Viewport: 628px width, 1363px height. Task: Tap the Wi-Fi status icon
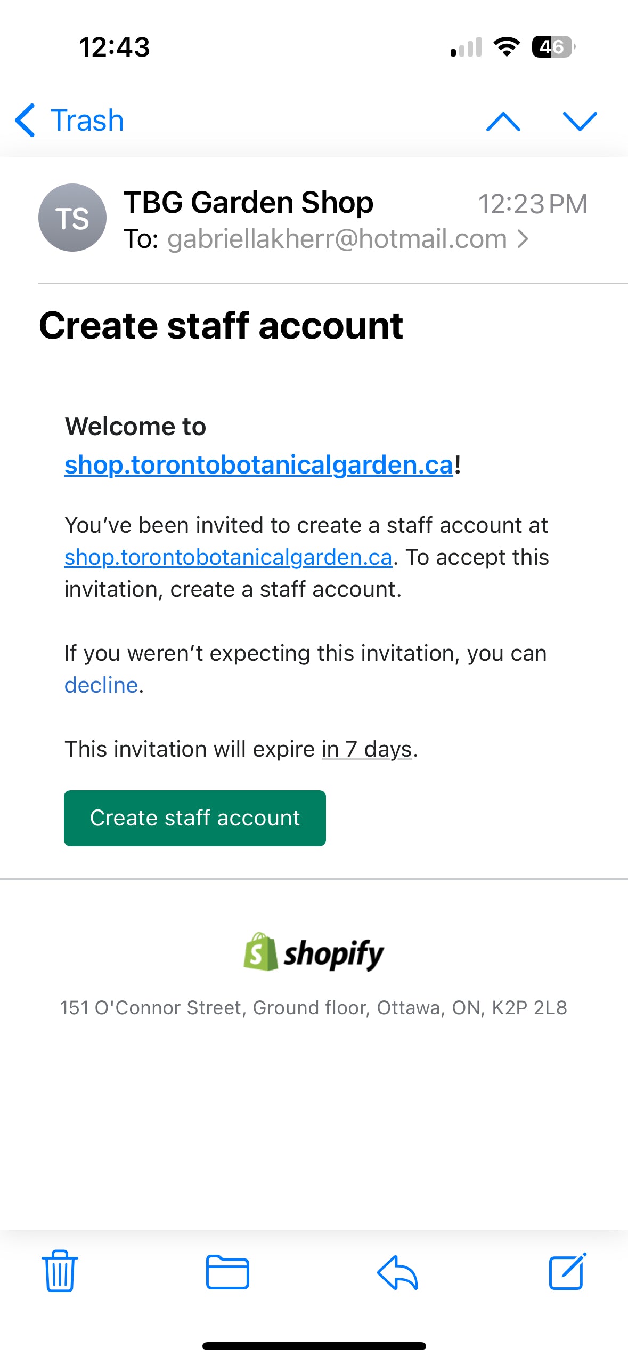pyautogui.click(x=507, y=47)
